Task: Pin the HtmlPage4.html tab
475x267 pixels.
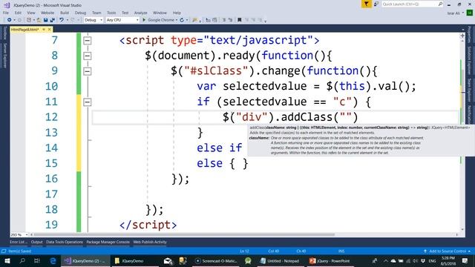Action: 44,30
